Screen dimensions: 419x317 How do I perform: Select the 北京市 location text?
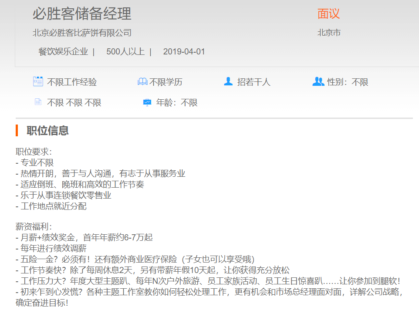click(329, 33)
